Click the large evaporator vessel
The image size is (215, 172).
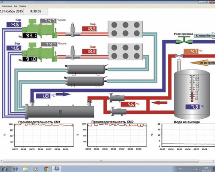60,111
